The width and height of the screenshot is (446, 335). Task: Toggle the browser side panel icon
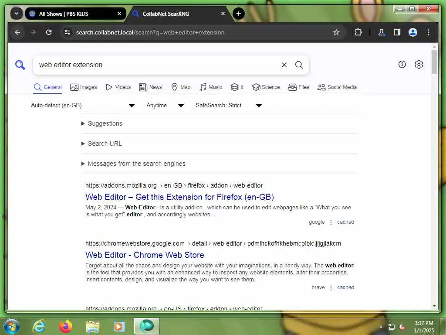397,32
